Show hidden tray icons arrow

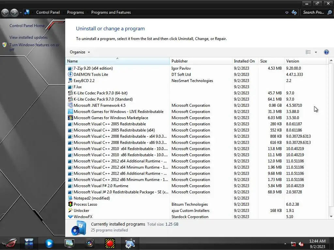[285, 244]
